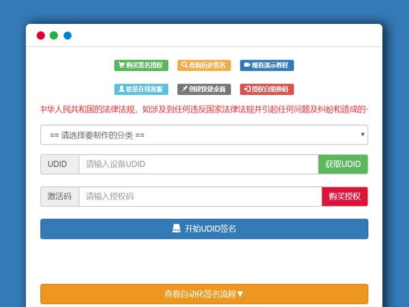
Task: Click into the 请输入授权码 text field
Action: click(x=200, y=196)
